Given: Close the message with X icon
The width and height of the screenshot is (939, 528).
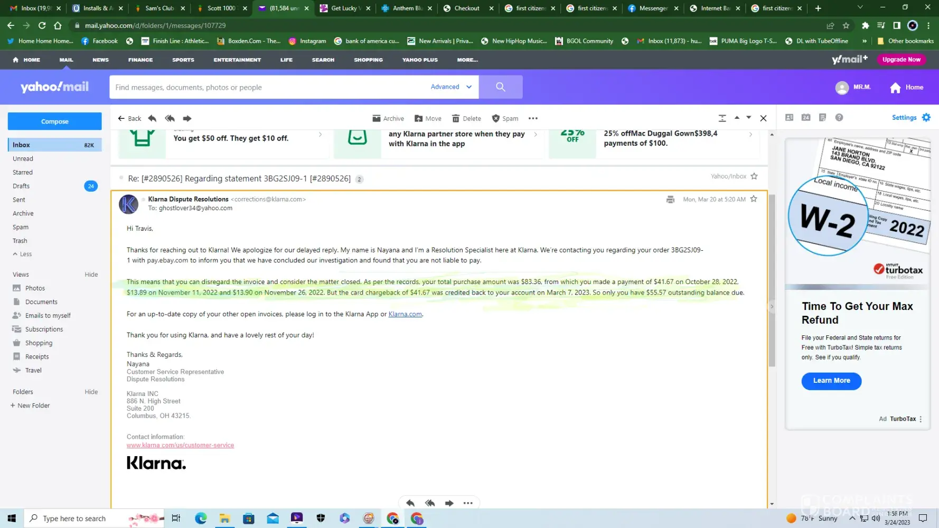Looking at the screenshot, I should click(763, 118).
